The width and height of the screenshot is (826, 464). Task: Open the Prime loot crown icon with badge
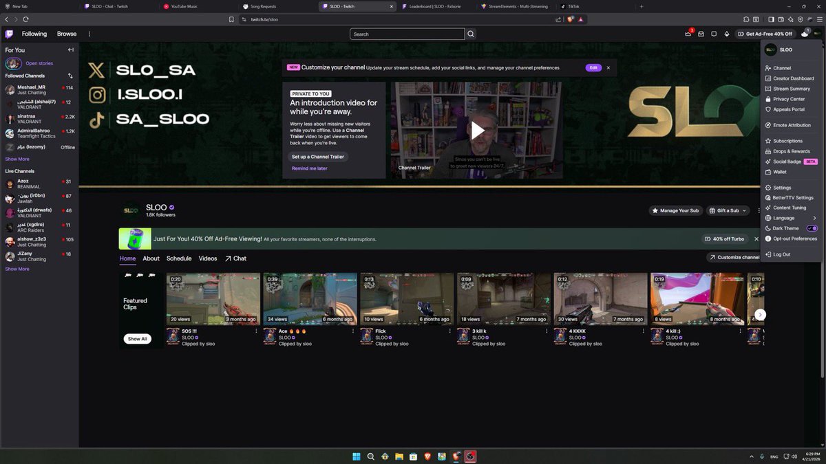(688, 33)
